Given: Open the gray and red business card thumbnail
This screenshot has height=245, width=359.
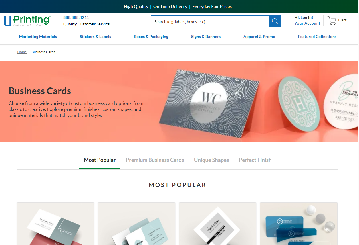Looking at the screenshot, I should pyautogui.click(x=55, y=224).
